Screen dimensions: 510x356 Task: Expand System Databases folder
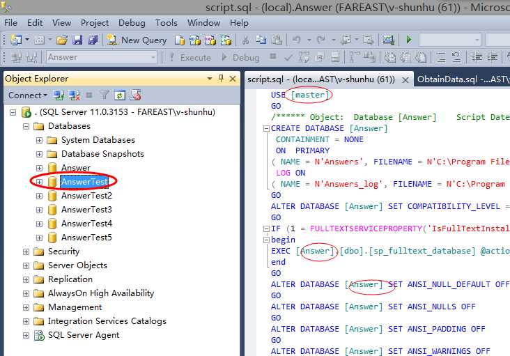pyautogui.click(x=39, y=141)
